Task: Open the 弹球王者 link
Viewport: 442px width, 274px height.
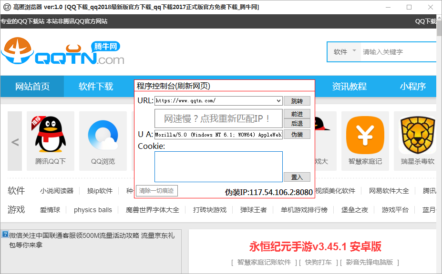Action: (253, 210)
